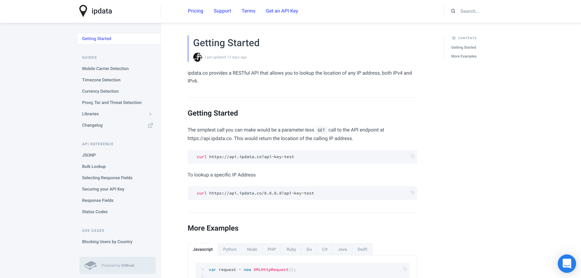
Task: Go to Bulk Lookup reference page
Action: pos(94,166)
